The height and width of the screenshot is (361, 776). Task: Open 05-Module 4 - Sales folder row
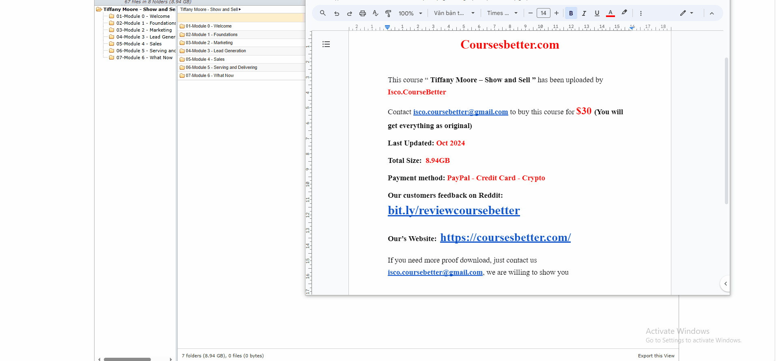[205, 59]
